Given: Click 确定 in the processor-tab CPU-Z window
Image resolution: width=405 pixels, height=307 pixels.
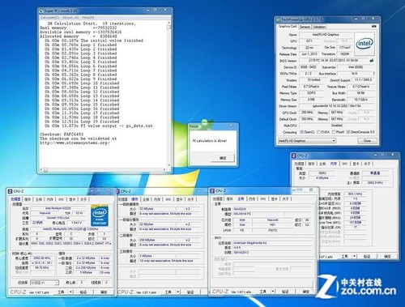Looking at the screenshot, I should pyautogui.click(x=104, y=292).
